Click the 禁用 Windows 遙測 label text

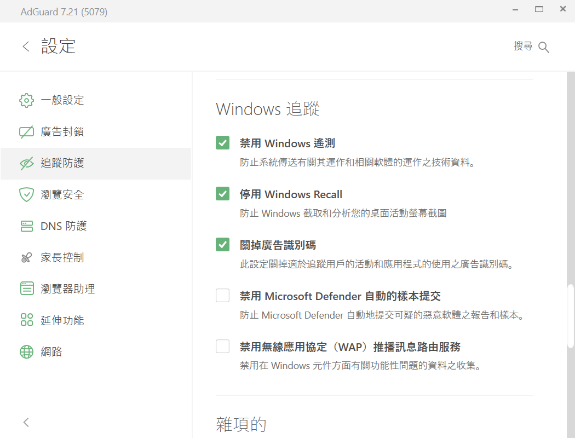[287, 143]
